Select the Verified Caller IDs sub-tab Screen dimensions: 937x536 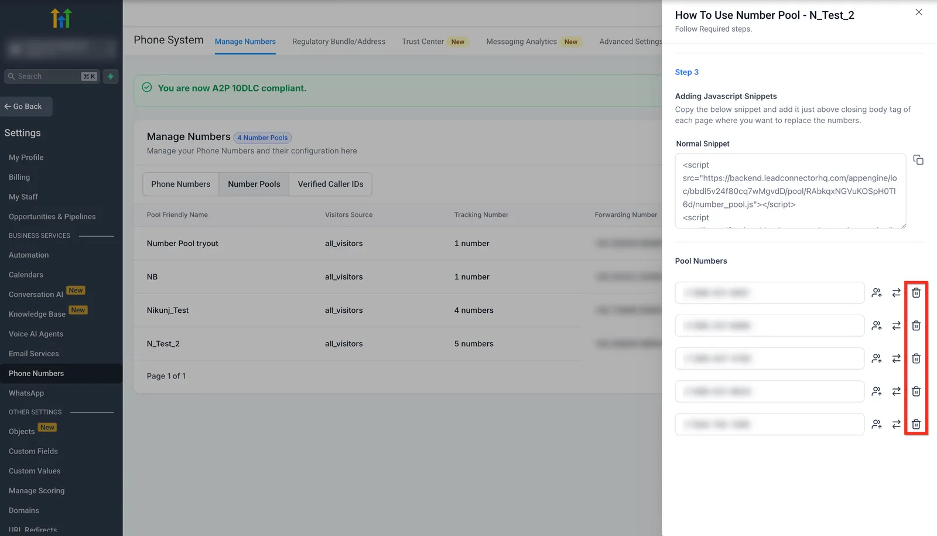pyautogui.click(x=331, y=184)
